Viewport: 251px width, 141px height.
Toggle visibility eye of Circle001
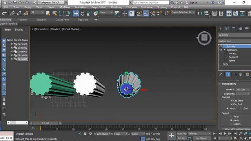(x=12, y=44)
